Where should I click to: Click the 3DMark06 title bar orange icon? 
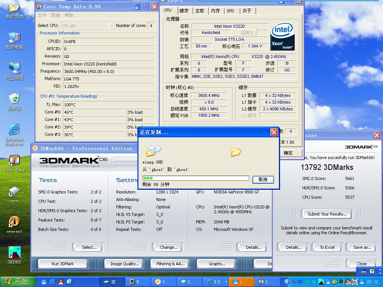(x=35, y=148)
